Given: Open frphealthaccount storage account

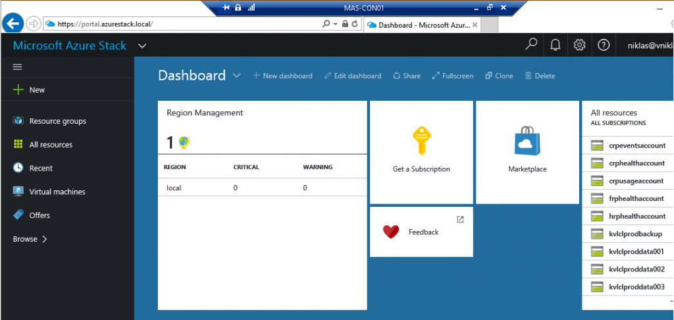Looking at the screenshot, I should 628,198.
